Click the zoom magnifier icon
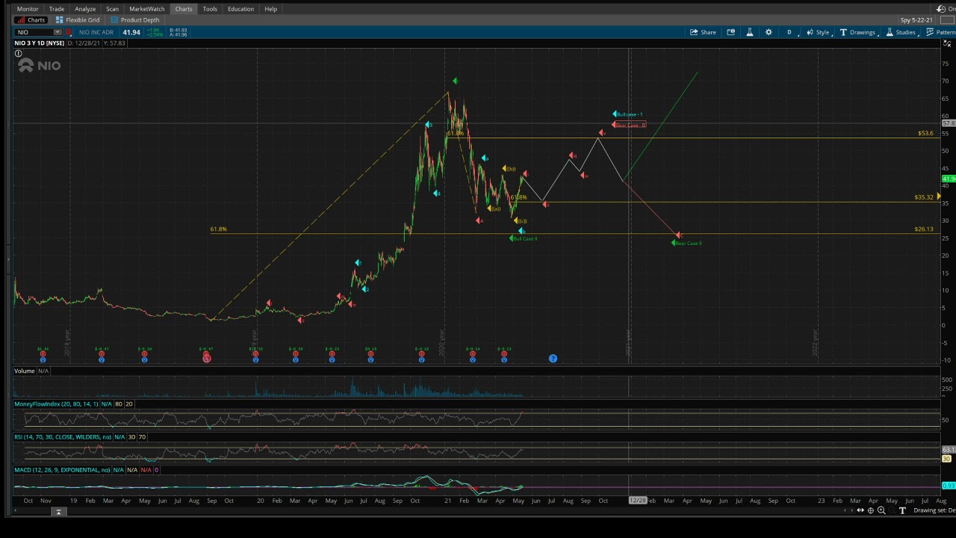 (x=881, y=510)
